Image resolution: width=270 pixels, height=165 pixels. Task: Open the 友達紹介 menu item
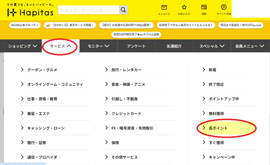click(174, 46)
